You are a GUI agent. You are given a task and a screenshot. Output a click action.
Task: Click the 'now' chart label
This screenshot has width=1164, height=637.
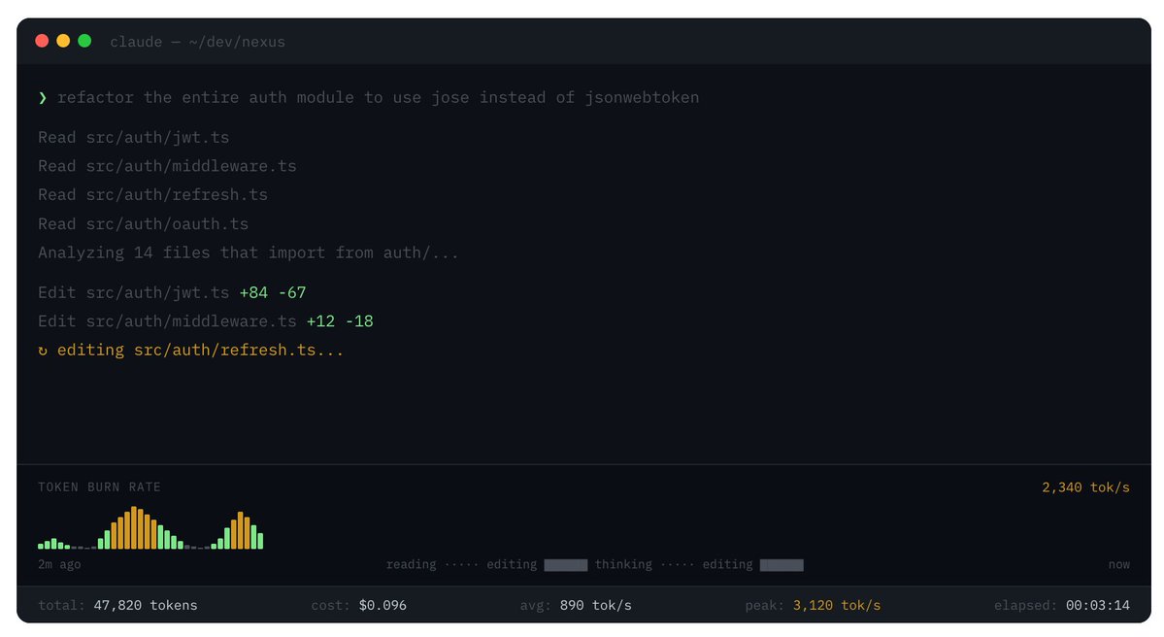(1118, 564)
